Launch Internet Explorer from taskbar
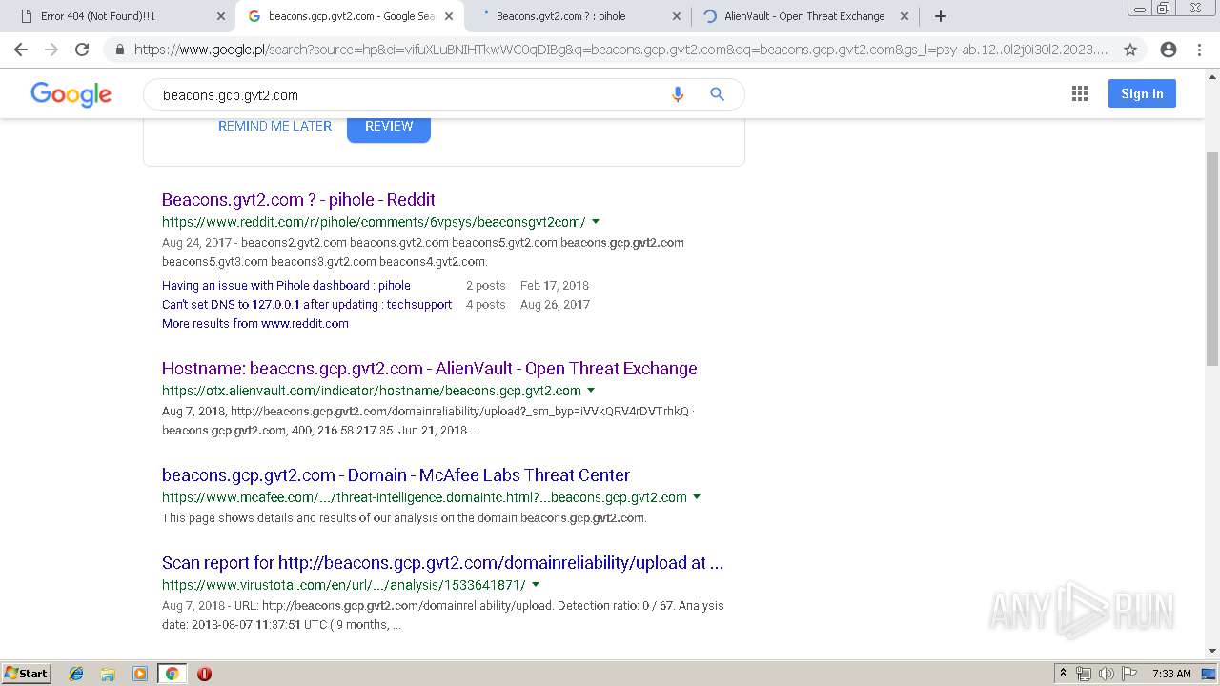This screenshot has width=1220, height=686. [76, 674]
